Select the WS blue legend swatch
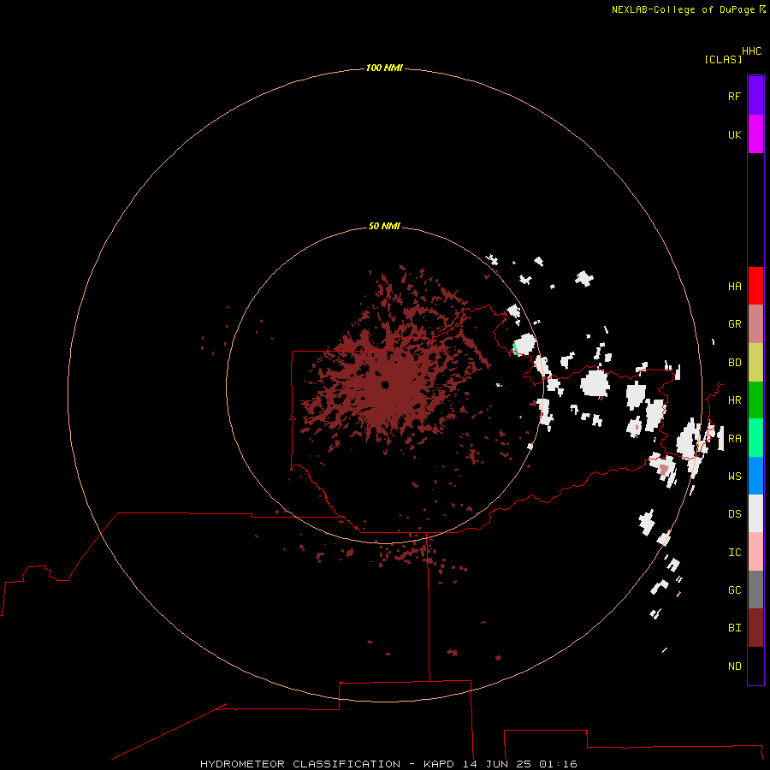The image size is (770, 770). coord(755,476)
